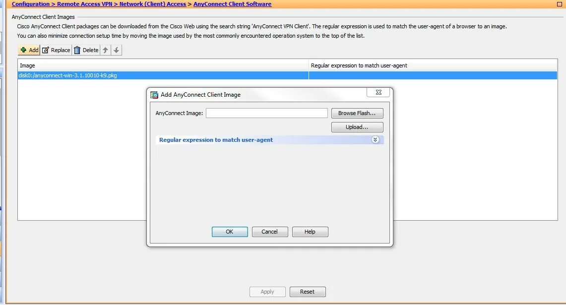Screen dimensions: 566x305
Task: Confirm the dialog with OK
Action: pyautogui.click(x=230, y=232)
